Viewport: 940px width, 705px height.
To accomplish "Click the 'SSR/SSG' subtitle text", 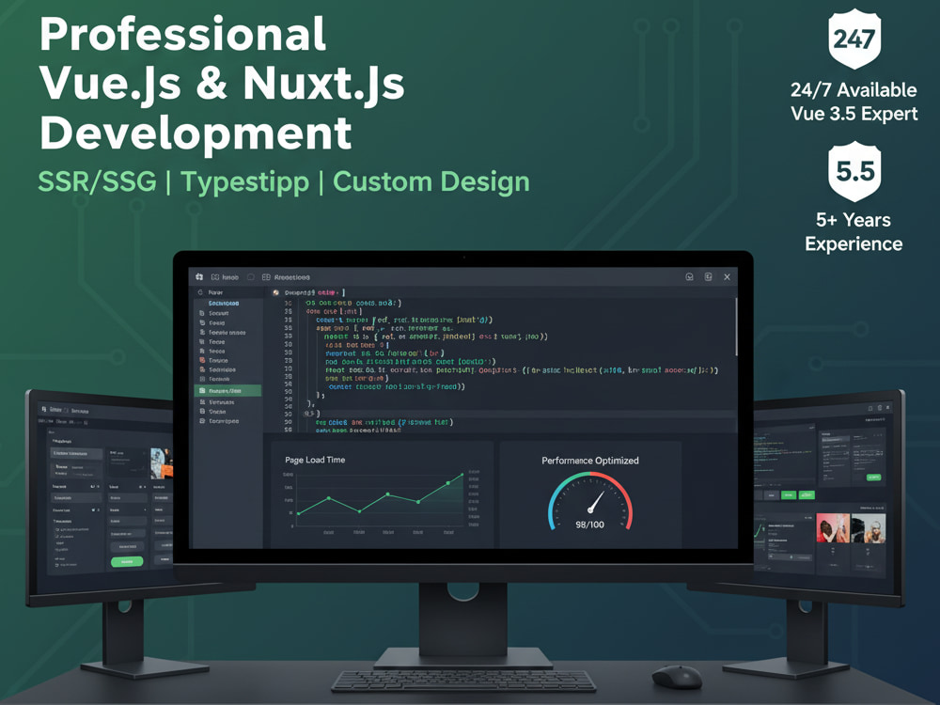I will click(x=97, y=181).
